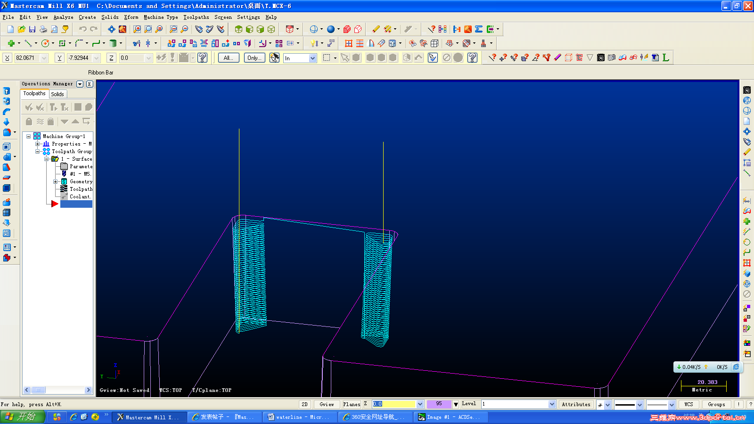The width and height of the screenshot is (754, 424).
Task: Select the solid Extrude icon in left sidebar
Action: pyautogui.click(x=7, y=91)
